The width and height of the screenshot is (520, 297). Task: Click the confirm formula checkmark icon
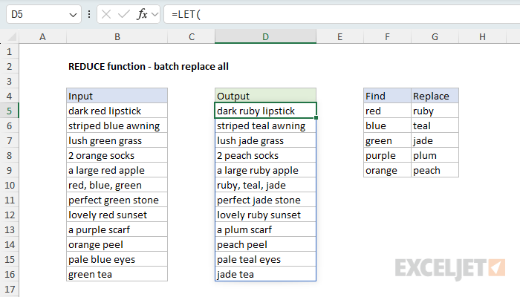pos(124,14)
